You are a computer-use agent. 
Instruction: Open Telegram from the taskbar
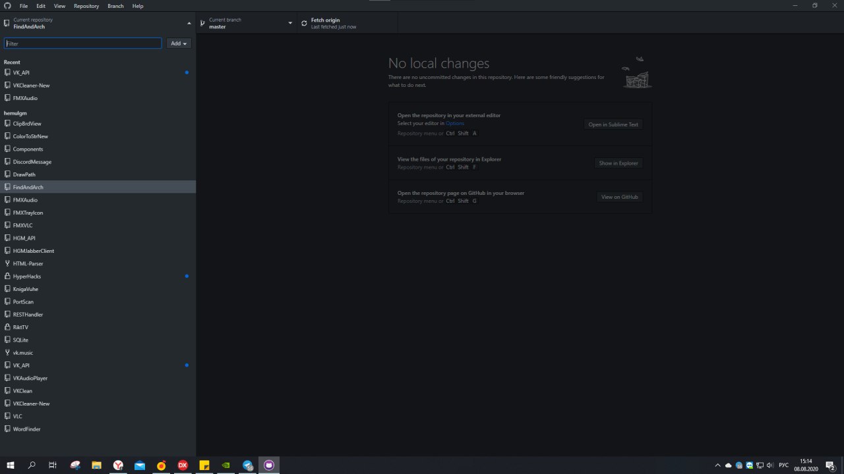click(247, 465)
